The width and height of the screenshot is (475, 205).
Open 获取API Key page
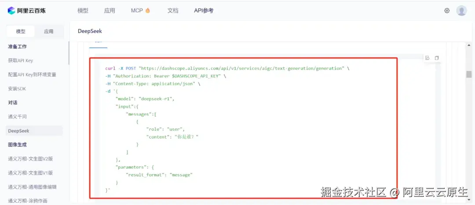pos(20,61)
